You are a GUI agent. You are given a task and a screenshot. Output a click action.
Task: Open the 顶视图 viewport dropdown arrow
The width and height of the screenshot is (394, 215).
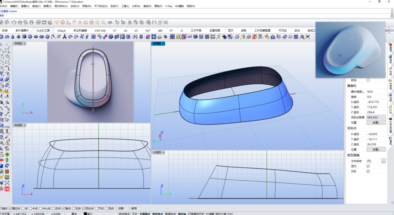(25, 43)
